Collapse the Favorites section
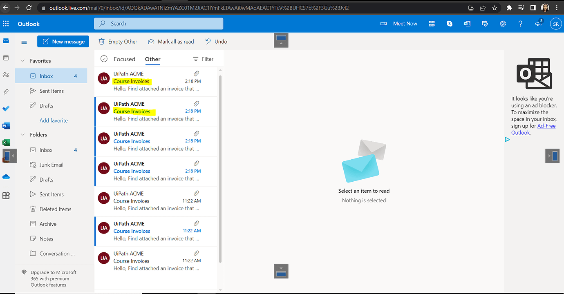 point(22,60)
